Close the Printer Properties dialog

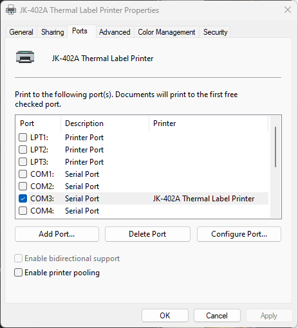(288, 10)
